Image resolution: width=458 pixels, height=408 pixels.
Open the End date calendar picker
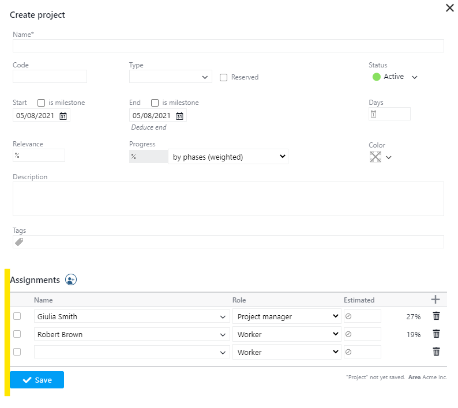tap(179, 116)
